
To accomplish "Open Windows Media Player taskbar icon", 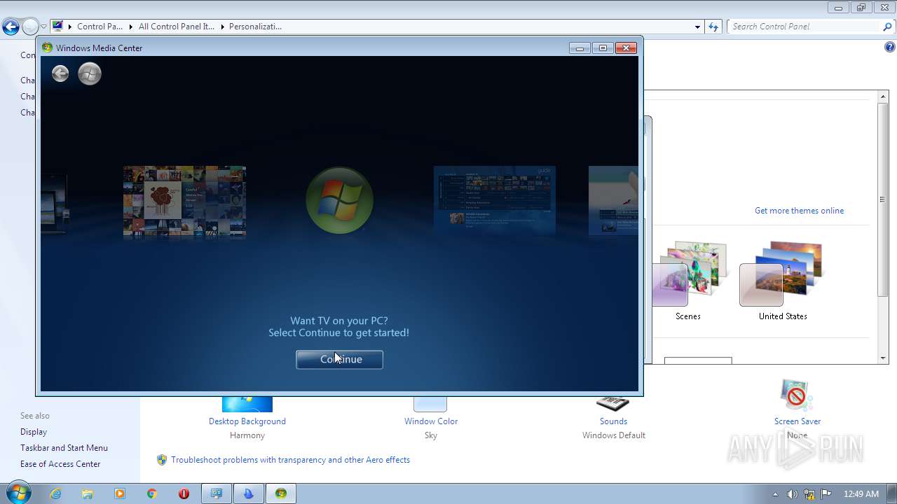I will 120,493.
